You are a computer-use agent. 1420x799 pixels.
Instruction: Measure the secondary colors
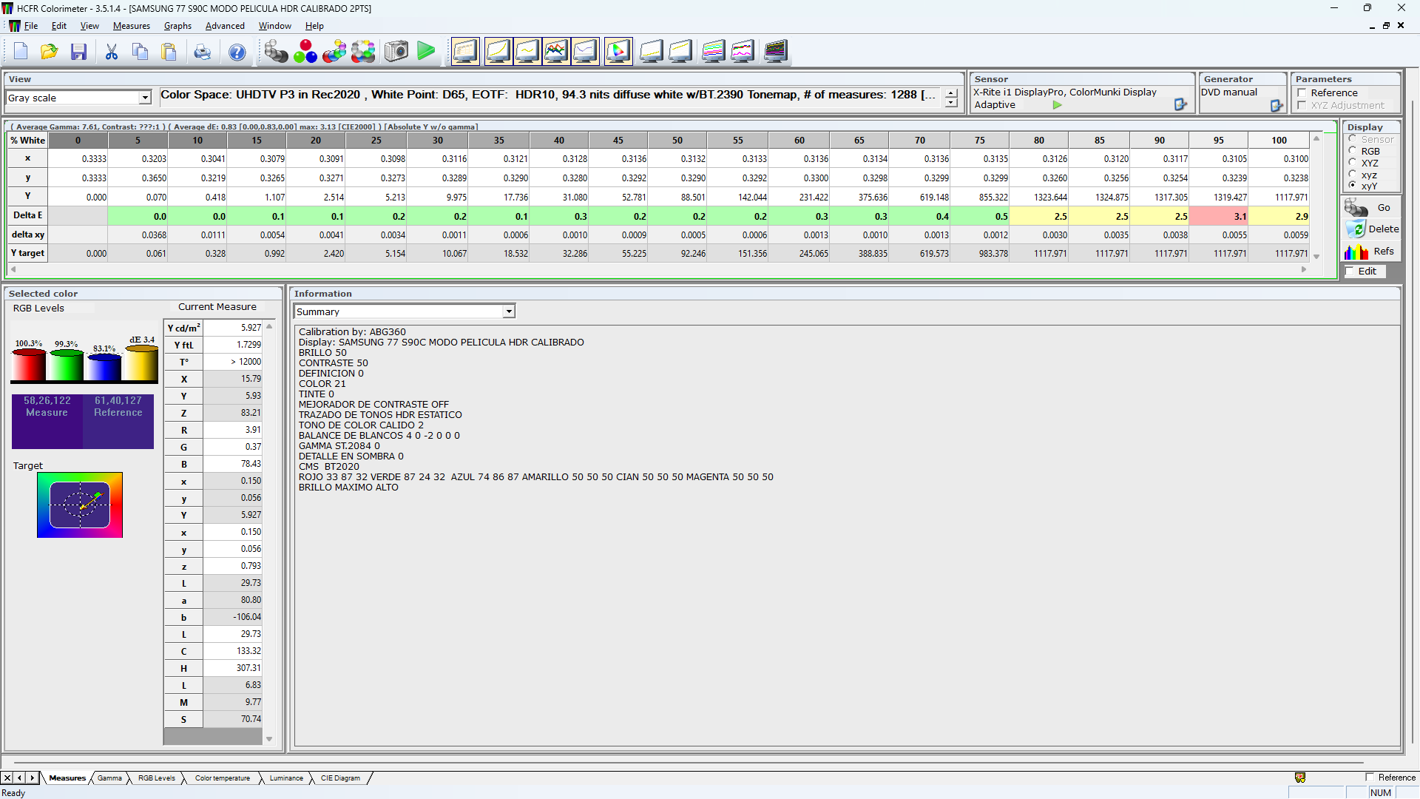pyautogui.click(x=334, y=51)
